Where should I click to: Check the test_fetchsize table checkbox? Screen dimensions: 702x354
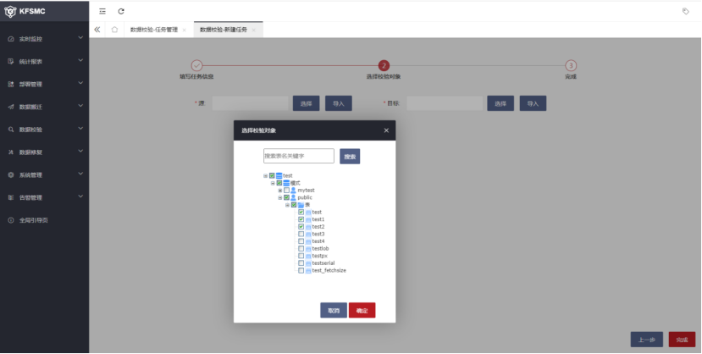(301, 270)
